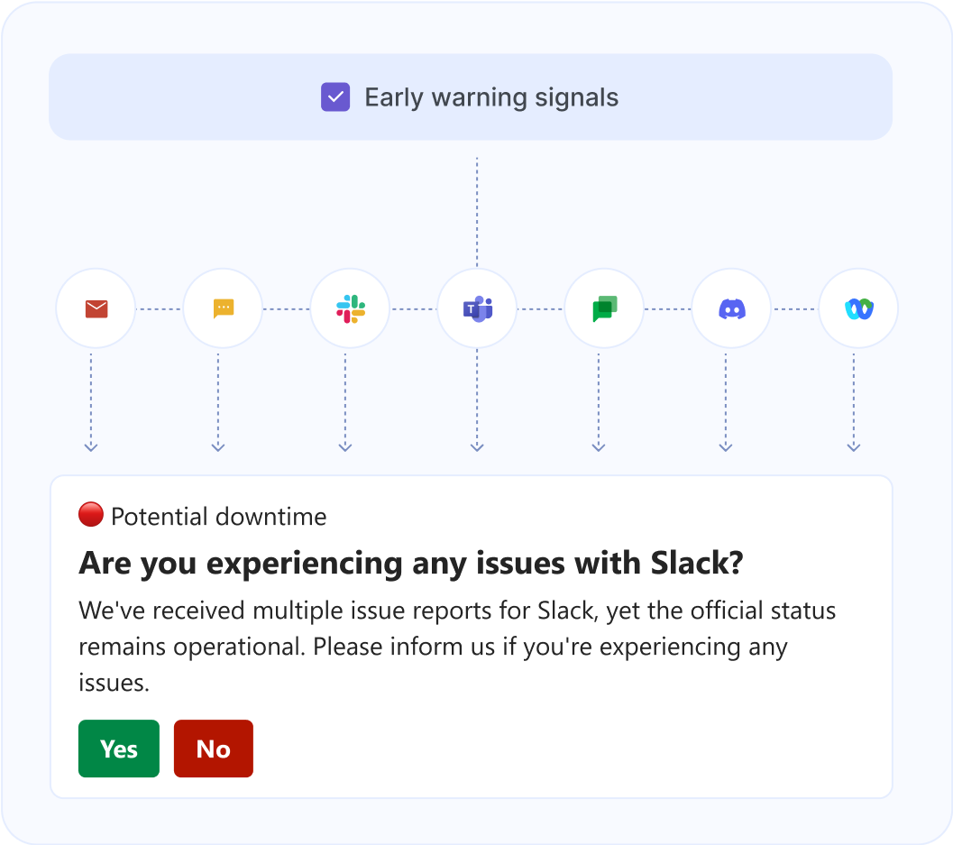Image resolution: width=953 pixels, height=845 pixels.
Task: Select the Gmail alert source icon
Action: point(96,308)
